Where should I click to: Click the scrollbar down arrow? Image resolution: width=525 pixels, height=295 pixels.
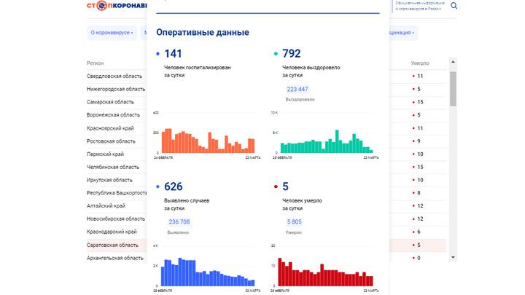pyautogui.click(x=453, y=257)
